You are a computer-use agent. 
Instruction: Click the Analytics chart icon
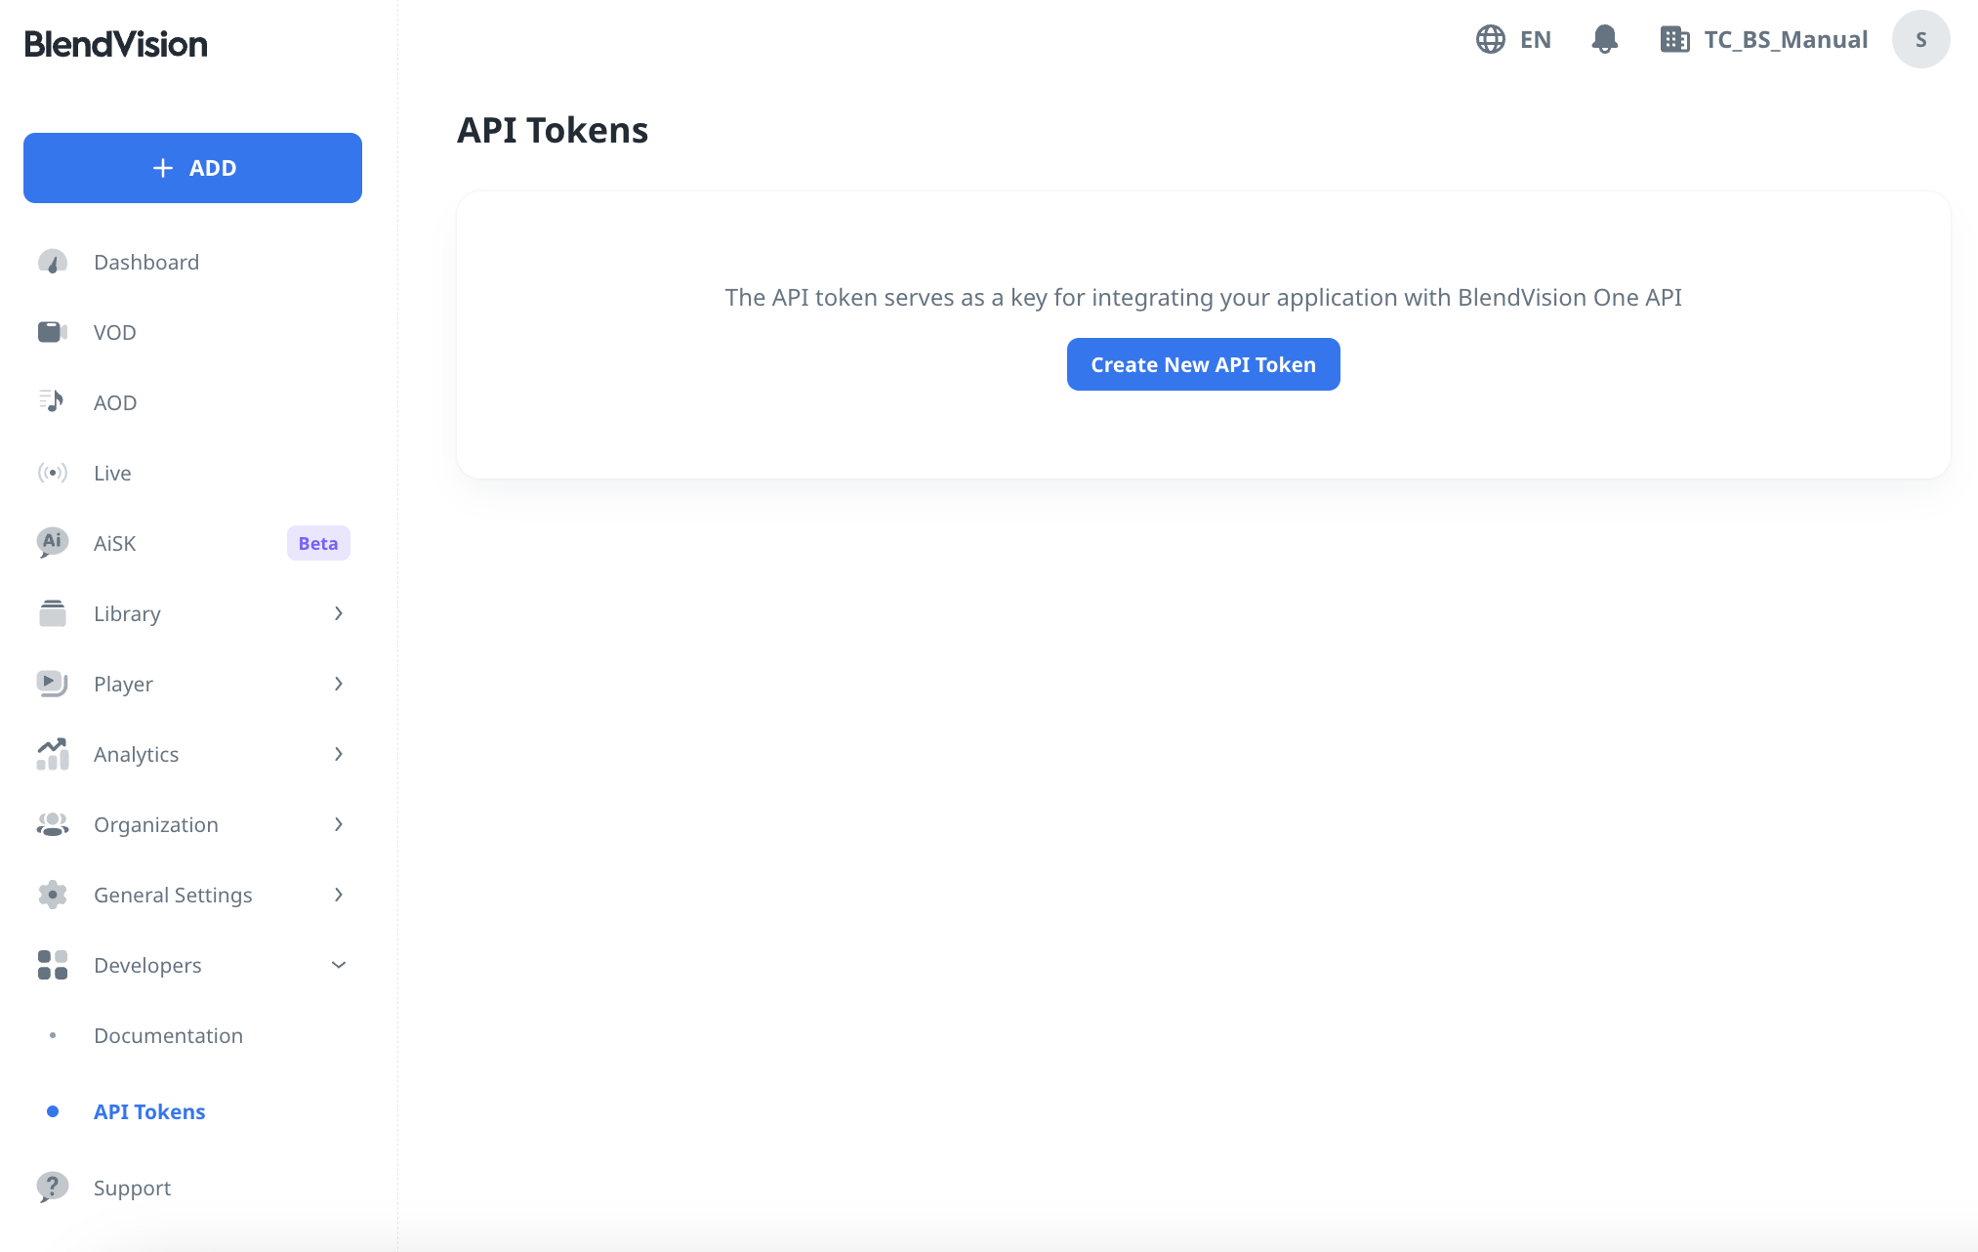pos(52,754)
